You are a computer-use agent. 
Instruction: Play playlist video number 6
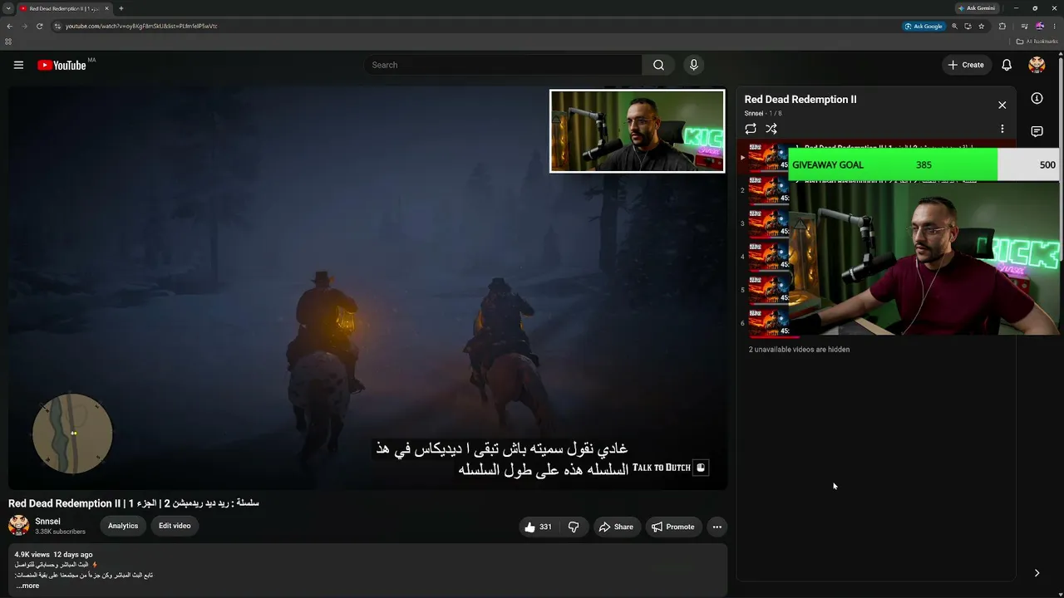(768, 323)
